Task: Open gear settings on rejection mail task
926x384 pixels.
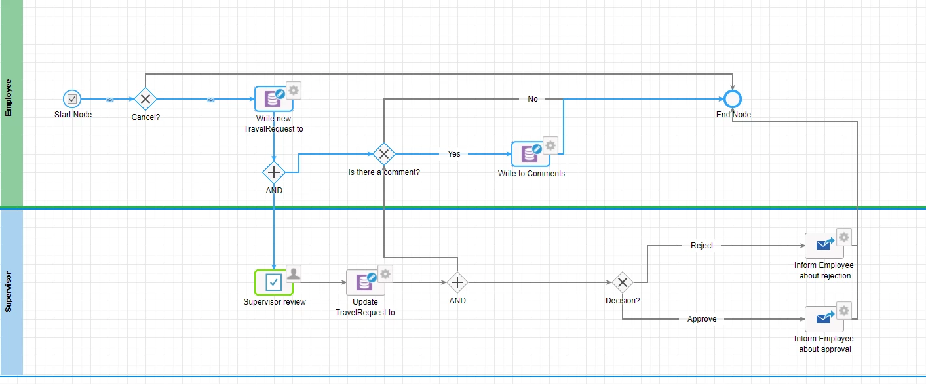Action: click(x=845, y=237)
